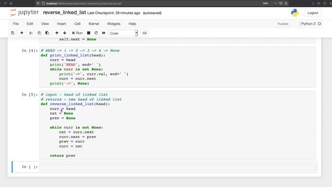Screen dimensions: 332x187
Task: Move selected cell down arrow
Action: click(x=64, y=33)
